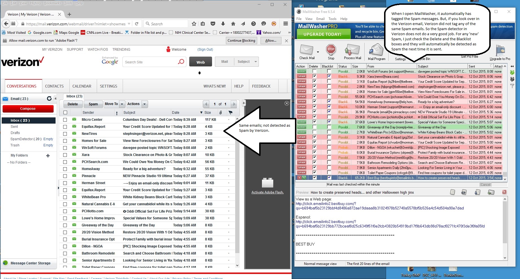Open URL bar history dropdown

click(129, 24)
